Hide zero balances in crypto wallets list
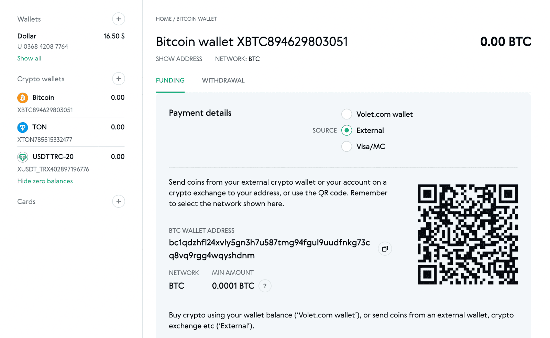The image size is (550, 338). point(45,181)
